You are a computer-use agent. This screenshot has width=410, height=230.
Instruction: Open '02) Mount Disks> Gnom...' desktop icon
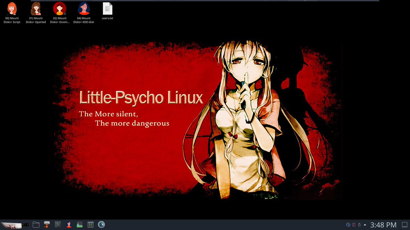pyautogui.click(x=60, y=13)
